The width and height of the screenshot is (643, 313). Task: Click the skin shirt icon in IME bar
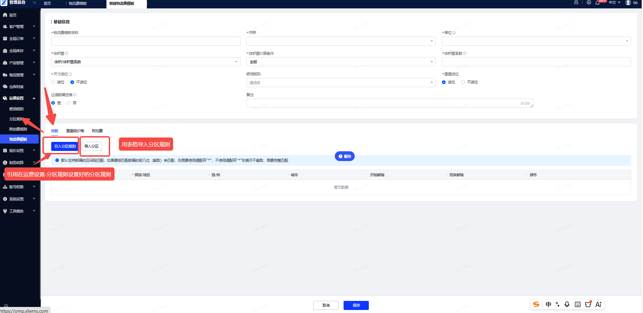point(588,304)
